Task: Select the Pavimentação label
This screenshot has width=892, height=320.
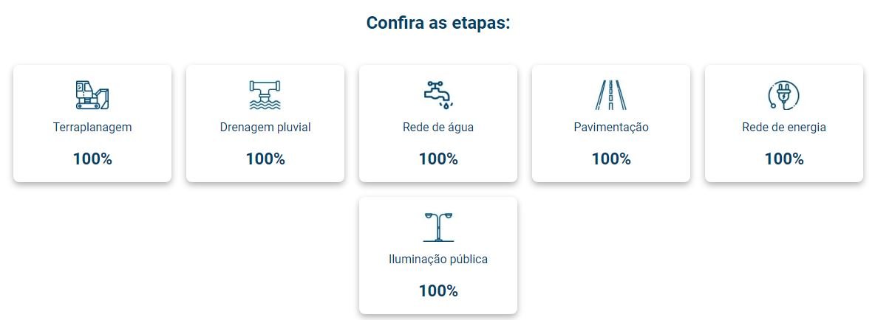Action: click(611, 127)
